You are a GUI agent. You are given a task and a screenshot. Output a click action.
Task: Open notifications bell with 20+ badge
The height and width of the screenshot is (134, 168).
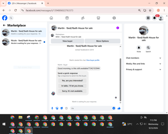click(x=155, y=18)
